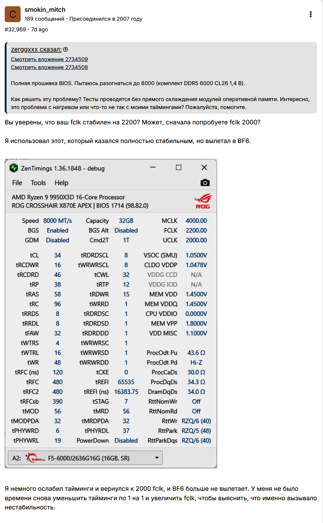Click the Speed value 8000 MT/s

tap(58, 221)
